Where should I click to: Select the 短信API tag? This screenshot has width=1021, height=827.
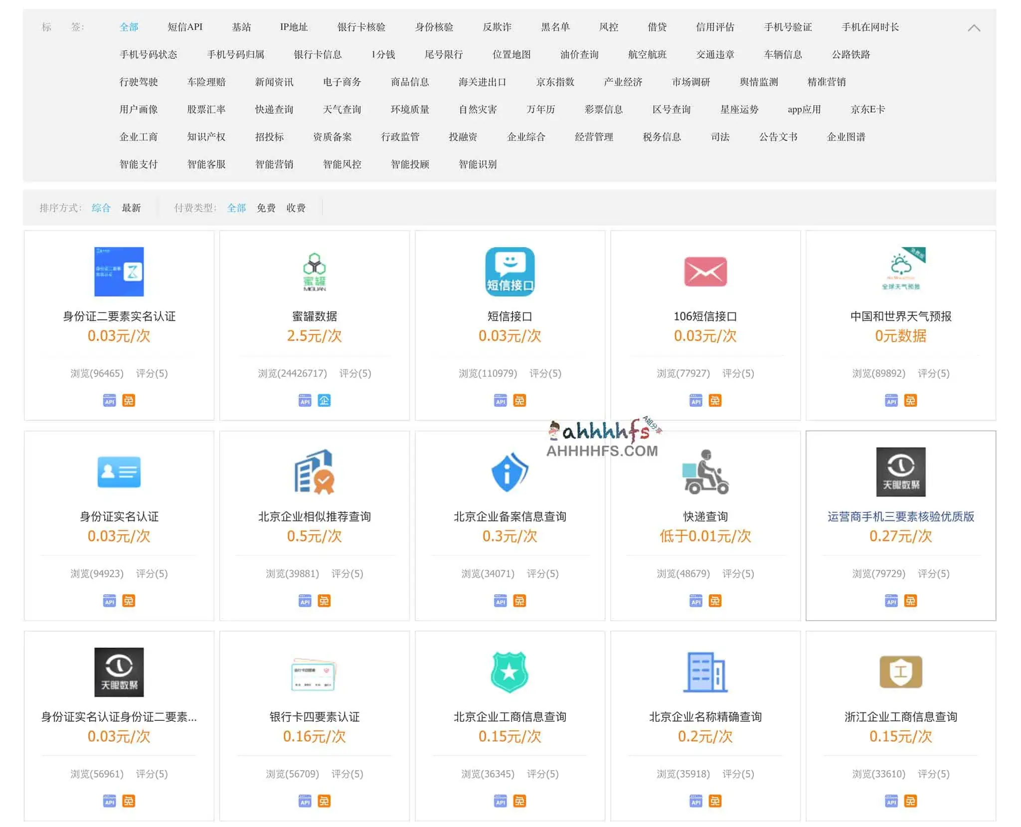coord(185,27)
